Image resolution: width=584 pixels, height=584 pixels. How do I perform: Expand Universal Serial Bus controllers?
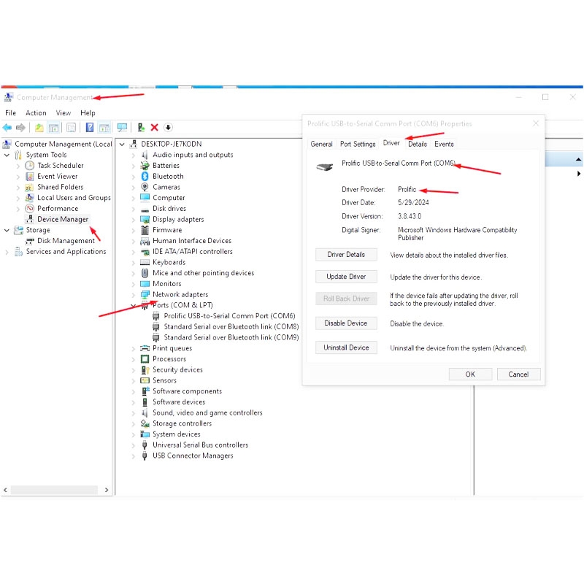[134, 445]
